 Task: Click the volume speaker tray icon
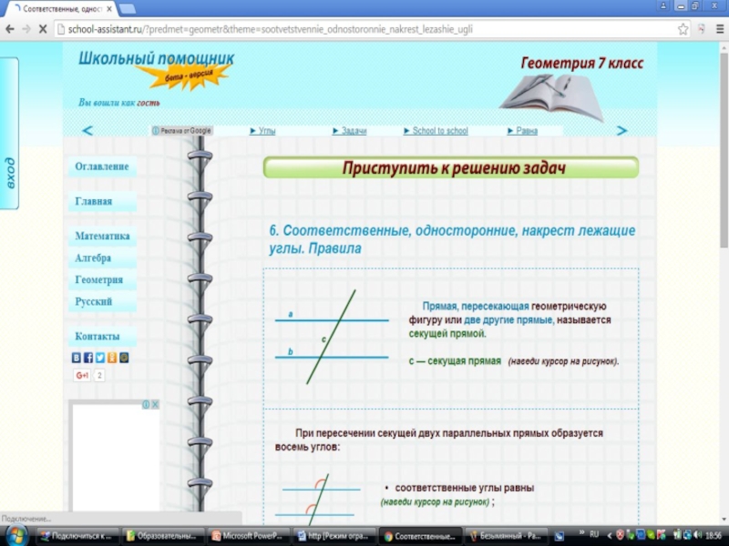[x=697, y=535]
